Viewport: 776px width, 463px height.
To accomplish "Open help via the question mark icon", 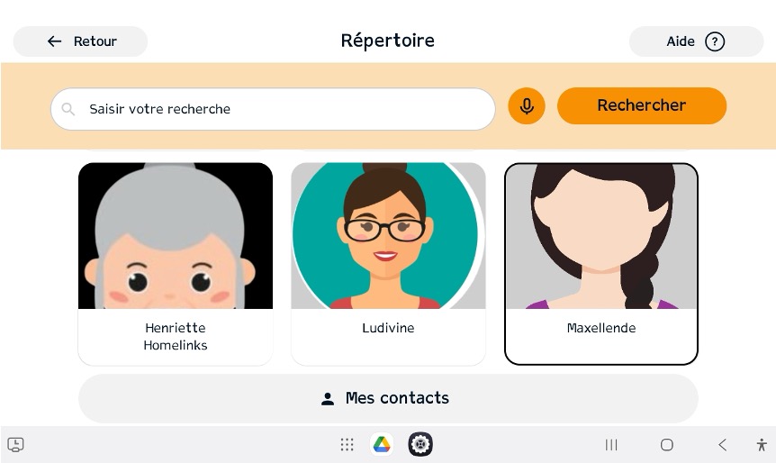I will coord(715,41).
